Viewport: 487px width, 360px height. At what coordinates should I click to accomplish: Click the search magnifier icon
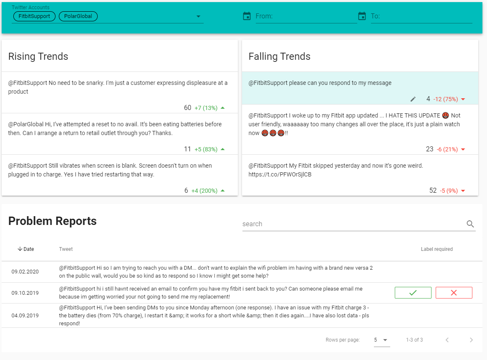(x=470, y=224)
